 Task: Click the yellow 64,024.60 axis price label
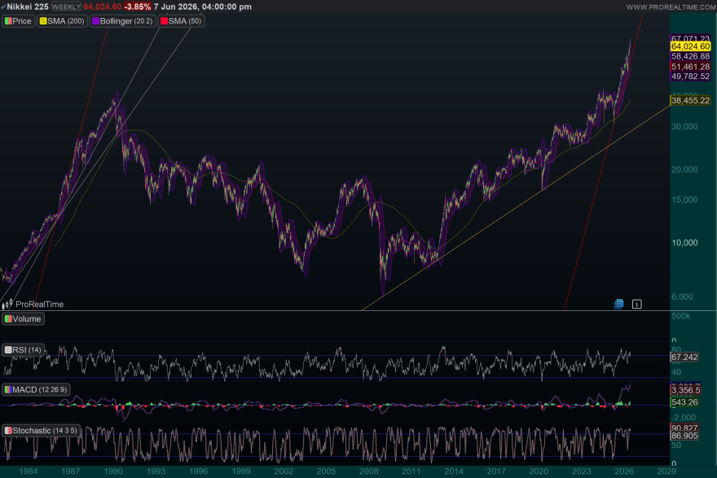690,46
